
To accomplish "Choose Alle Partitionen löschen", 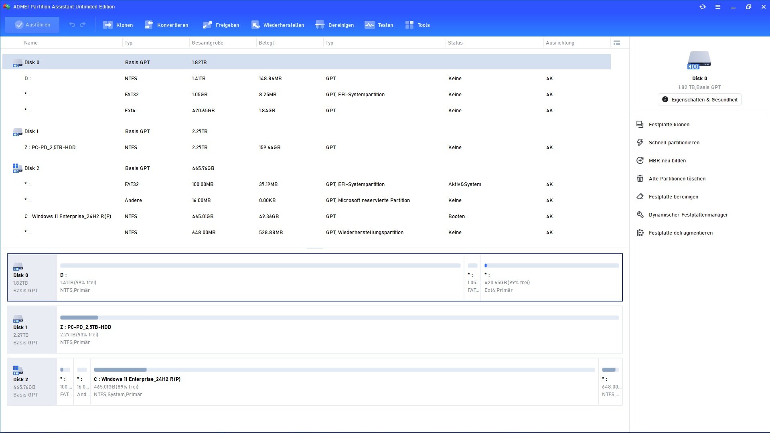I will coord(677,179).
